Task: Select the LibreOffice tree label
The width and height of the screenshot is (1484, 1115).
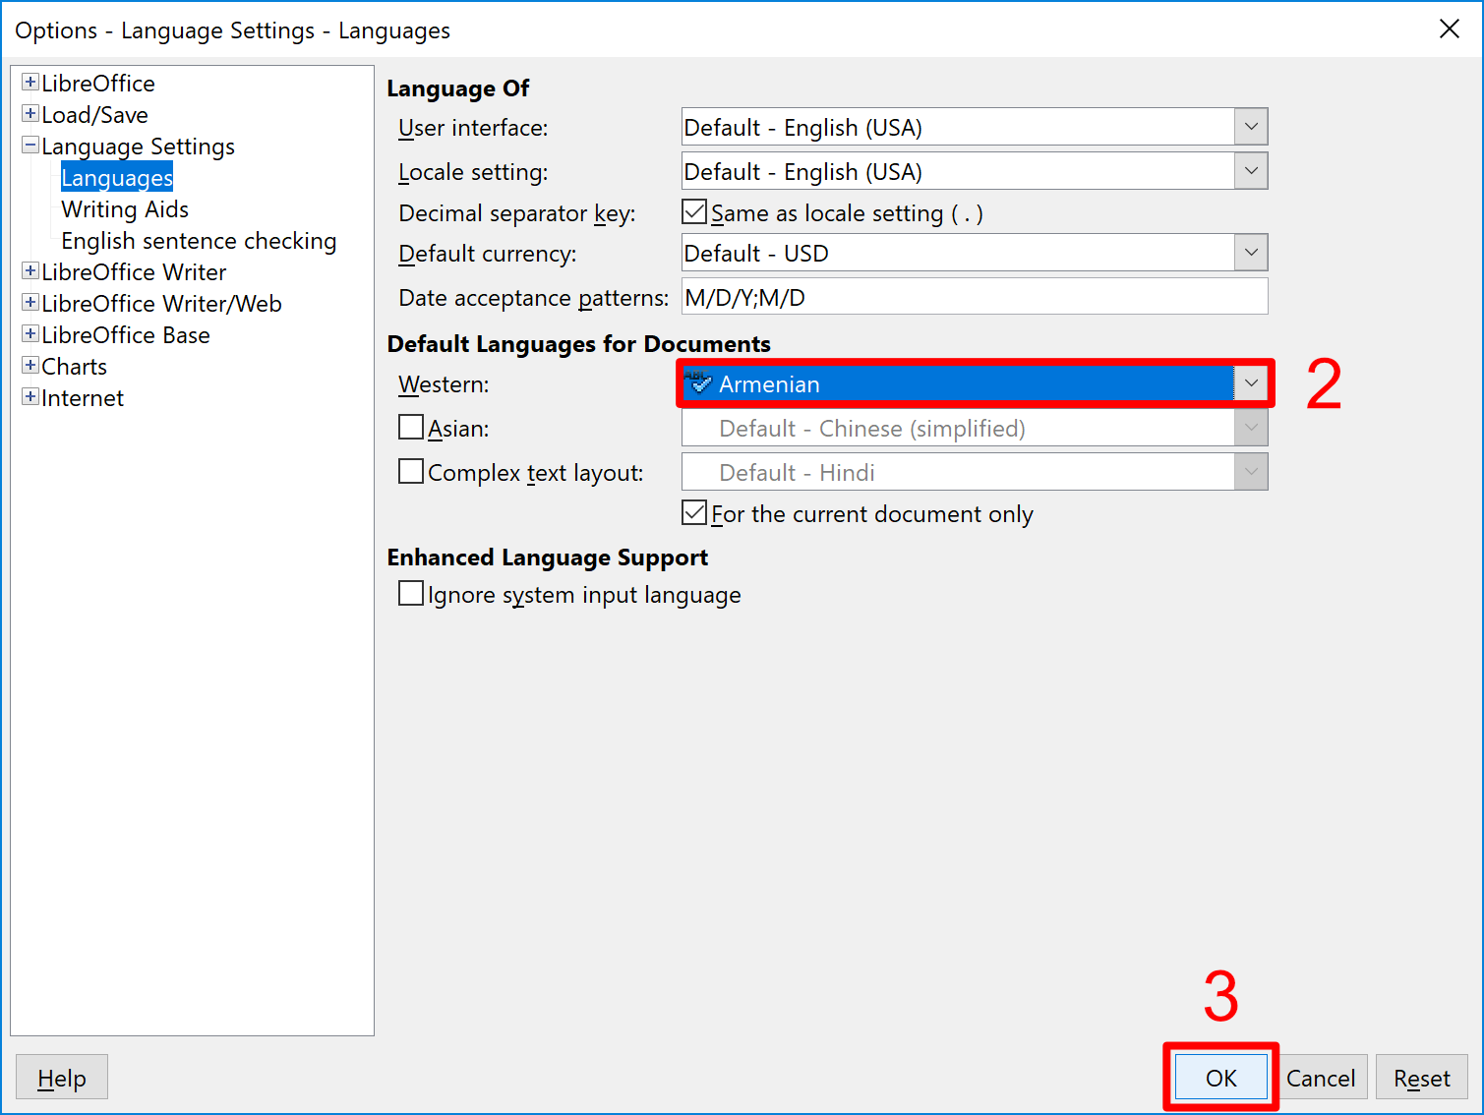Action: [98, 84]
